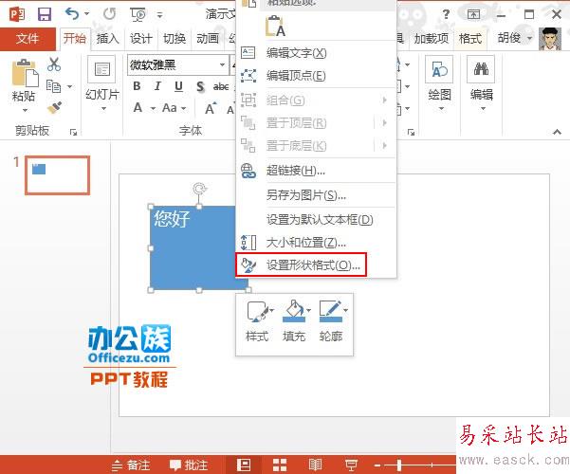Select slide 1 thumbnail
The height and width of the screenshot is (474, 570).
(x=58, y=175)
